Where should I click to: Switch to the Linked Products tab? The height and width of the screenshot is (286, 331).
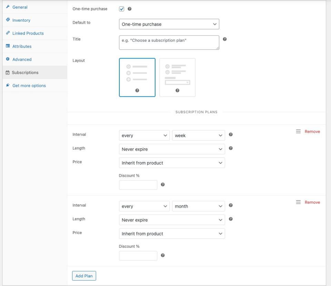pyautogui.click(x=28, y=33)
